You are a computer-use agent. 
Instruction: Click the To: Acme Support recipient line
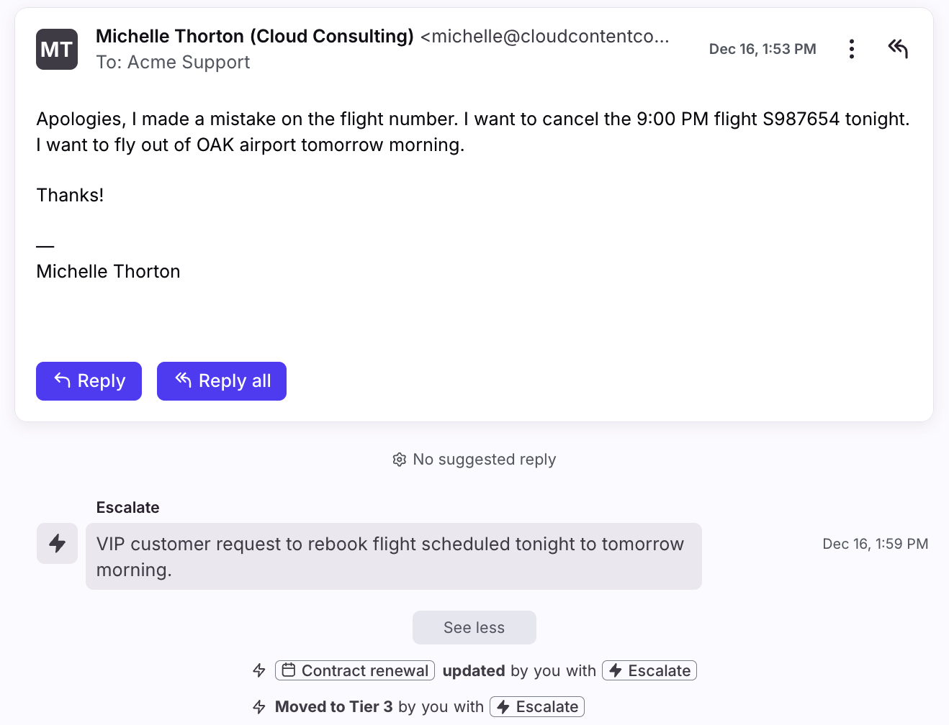(x=174, y=63)
